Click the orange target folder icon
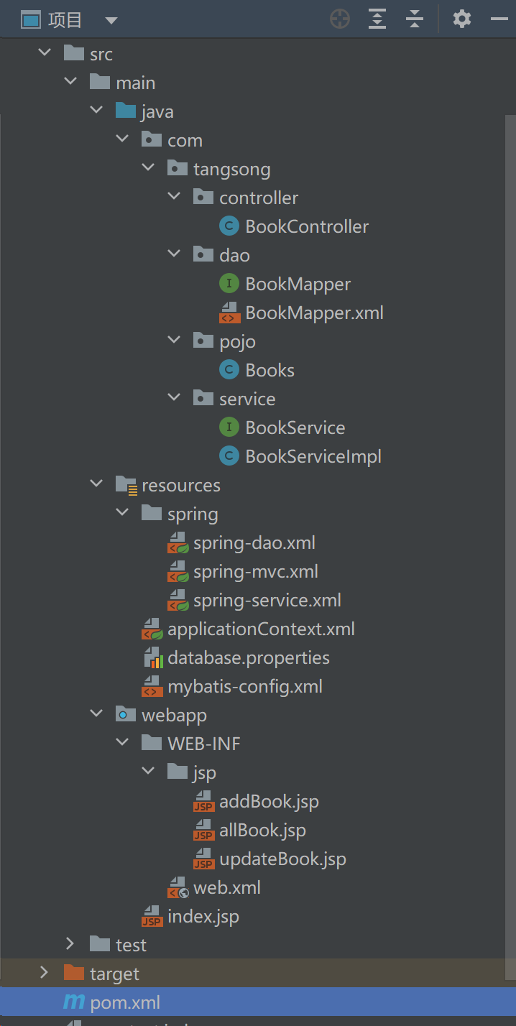The image size is (516, 1026). (x=73, y=973)
